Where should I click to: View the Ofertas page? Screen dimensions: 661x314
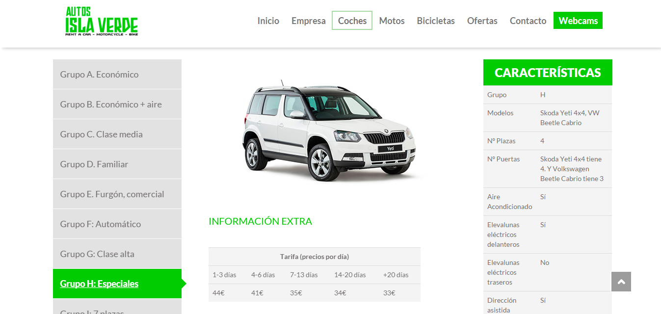pos(482,21)
